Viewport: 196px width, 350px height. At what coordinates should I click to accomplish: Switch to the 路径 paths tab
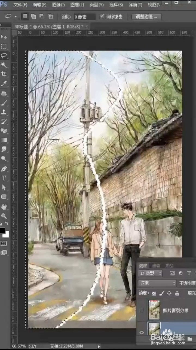169,265
